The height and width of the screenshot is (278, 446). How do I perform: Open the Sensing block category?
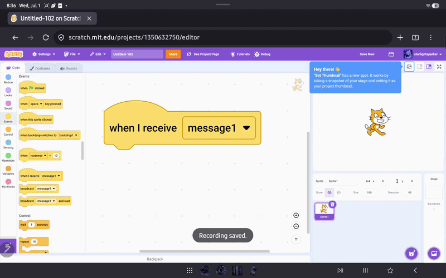pyautogui.click(x=8, y=144)
